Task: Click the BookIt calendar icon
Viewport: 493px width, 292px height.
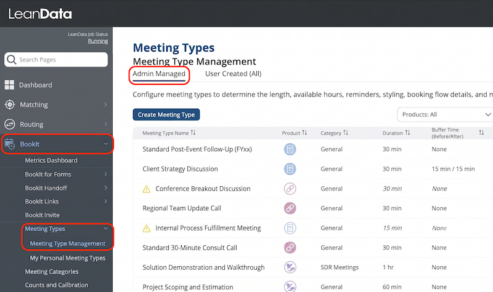Action: pos(10,144)
